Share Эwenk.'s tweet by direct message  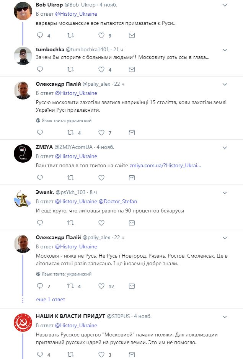[x=132, y=222]
